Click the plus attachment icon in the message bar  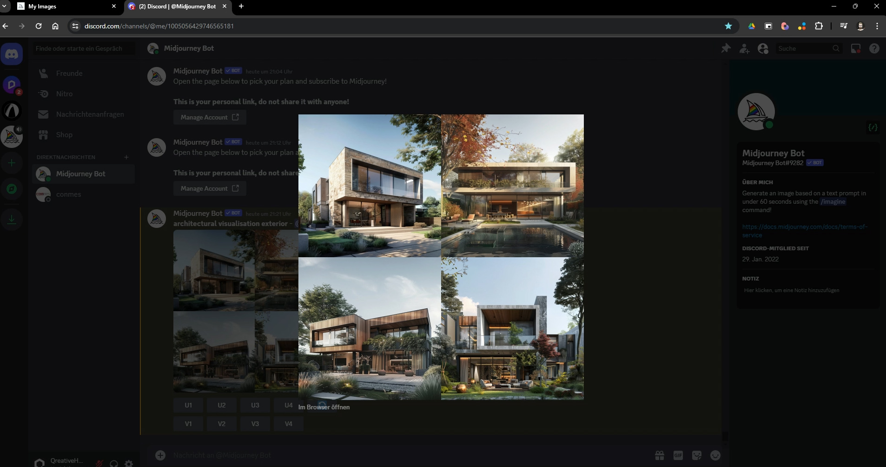(160, 455)
